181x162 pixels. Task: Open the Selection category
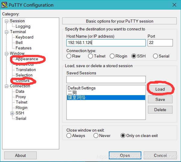(24, 75)
